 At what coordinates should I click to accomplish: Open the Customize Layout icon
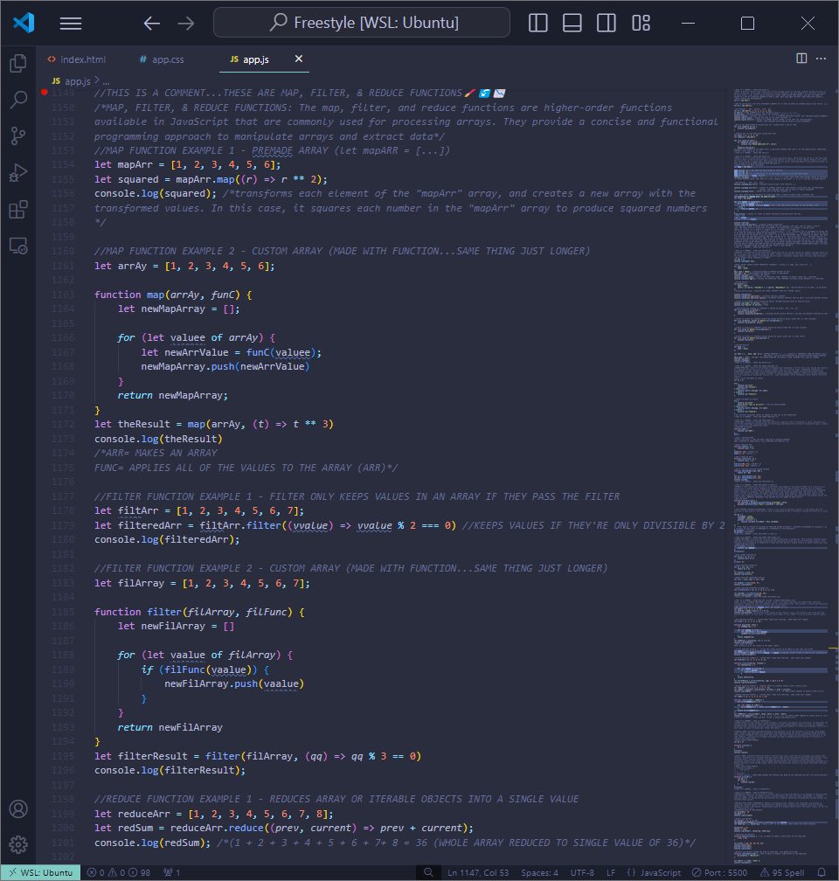[641, 23]
